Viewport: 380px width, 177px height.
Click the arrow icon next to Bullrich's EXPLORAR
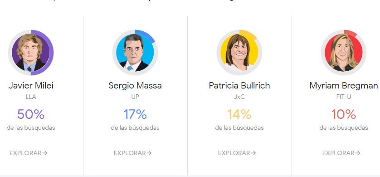click(x=253, y=153)
